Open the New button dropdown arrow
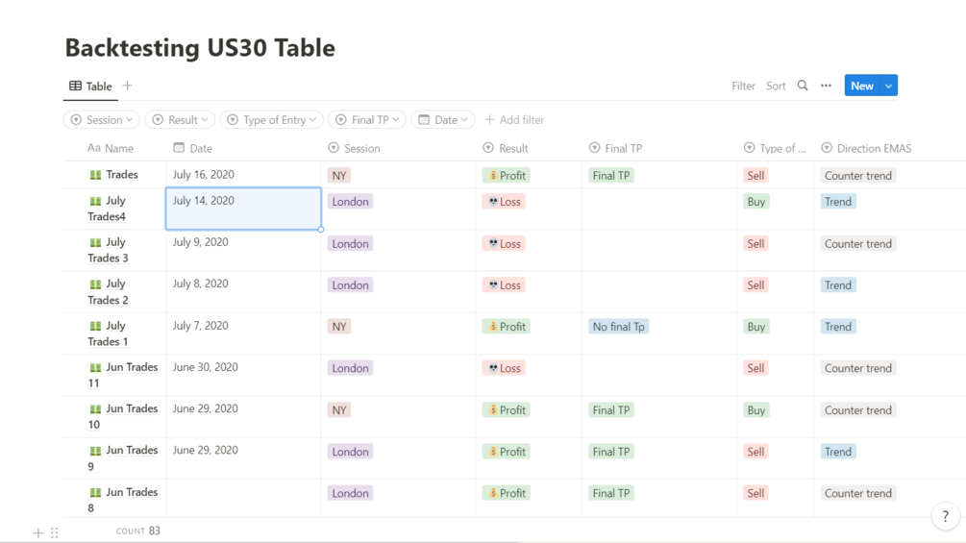The image size is (966, 543). point(889,86)
